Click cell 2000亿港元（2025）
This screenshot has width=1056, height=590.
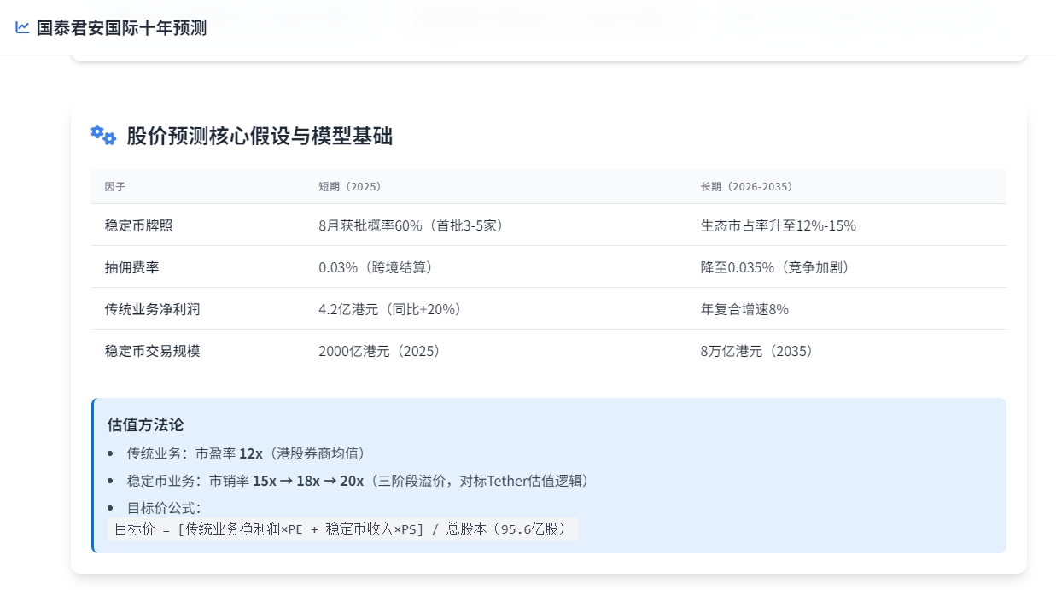click(383, 351)
